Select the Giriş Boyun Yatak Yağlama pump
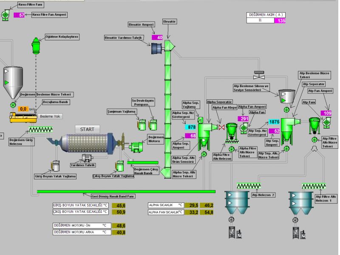Image resolution: width=340 pixels, height=255 pixels. pos(55,166)
